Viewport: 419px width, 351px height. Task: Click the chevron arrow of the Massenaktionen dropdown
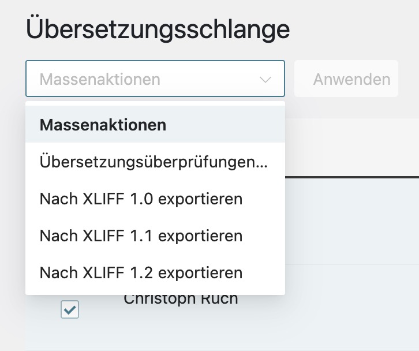pos(265,79)
